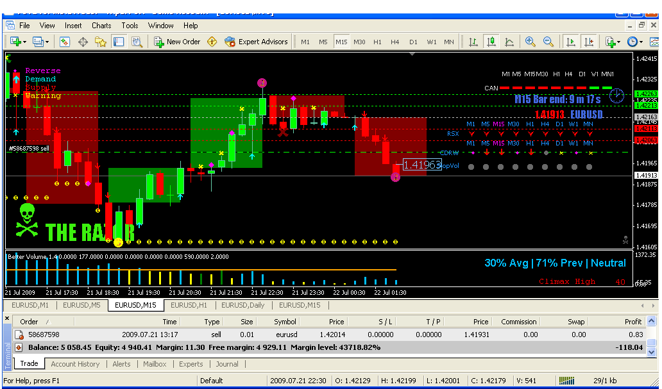The height and width of the screenshot is (389, 662).
Task: Click the Zoom Out magnifier
Action: click(548, 42)
